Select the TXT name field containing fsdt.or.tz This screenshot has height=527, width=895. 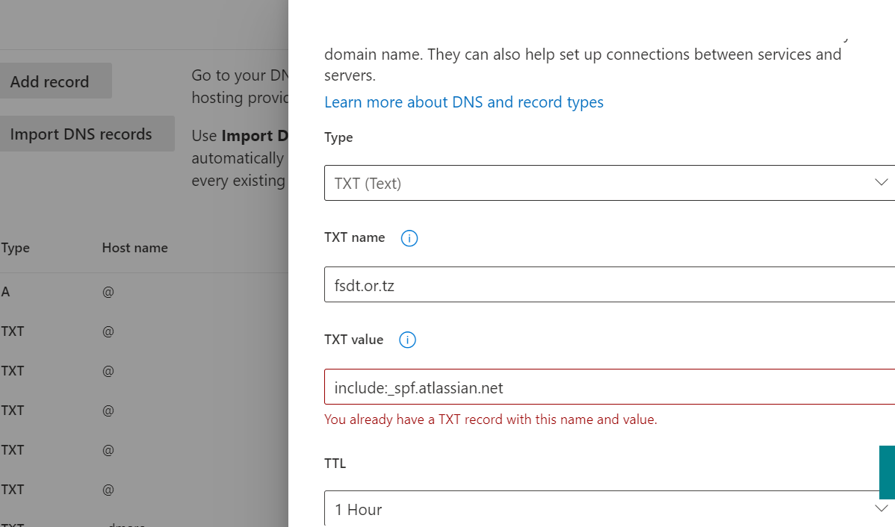[x=610, y=284]
